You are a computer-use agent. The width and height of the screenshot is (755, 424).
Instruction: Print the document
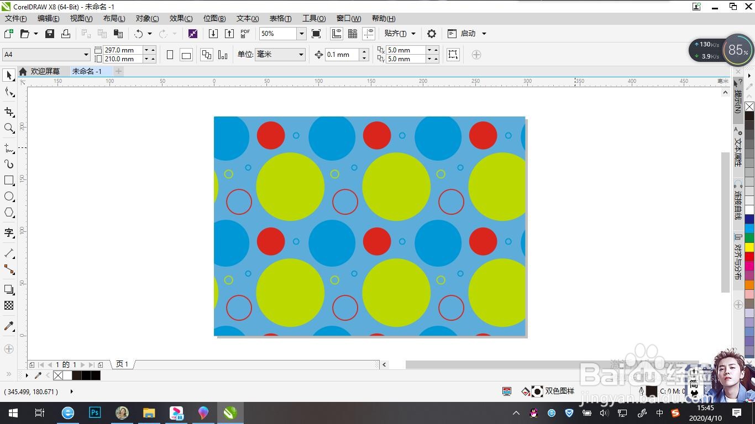(66, 34)
